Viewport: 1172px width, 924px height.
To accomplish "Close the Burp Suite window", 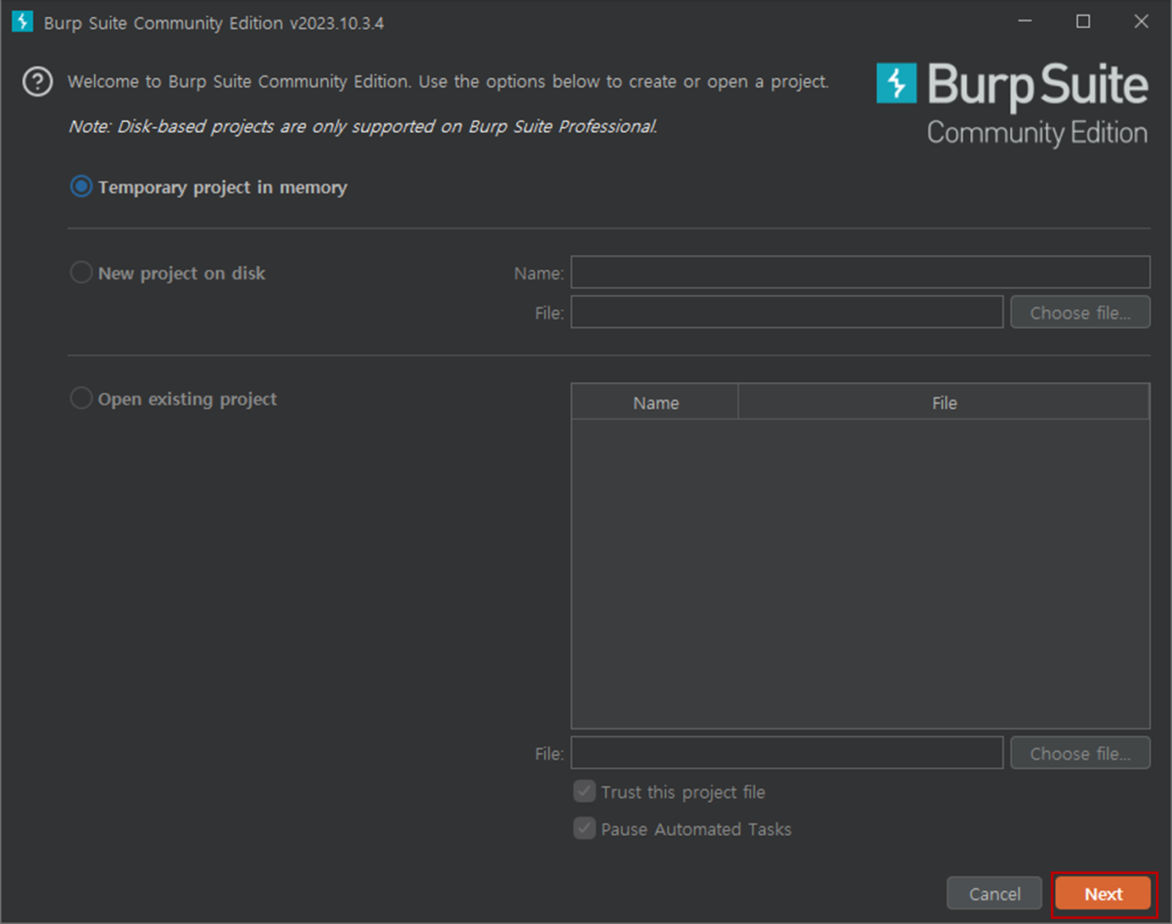I will click(x=1141, y=21).
